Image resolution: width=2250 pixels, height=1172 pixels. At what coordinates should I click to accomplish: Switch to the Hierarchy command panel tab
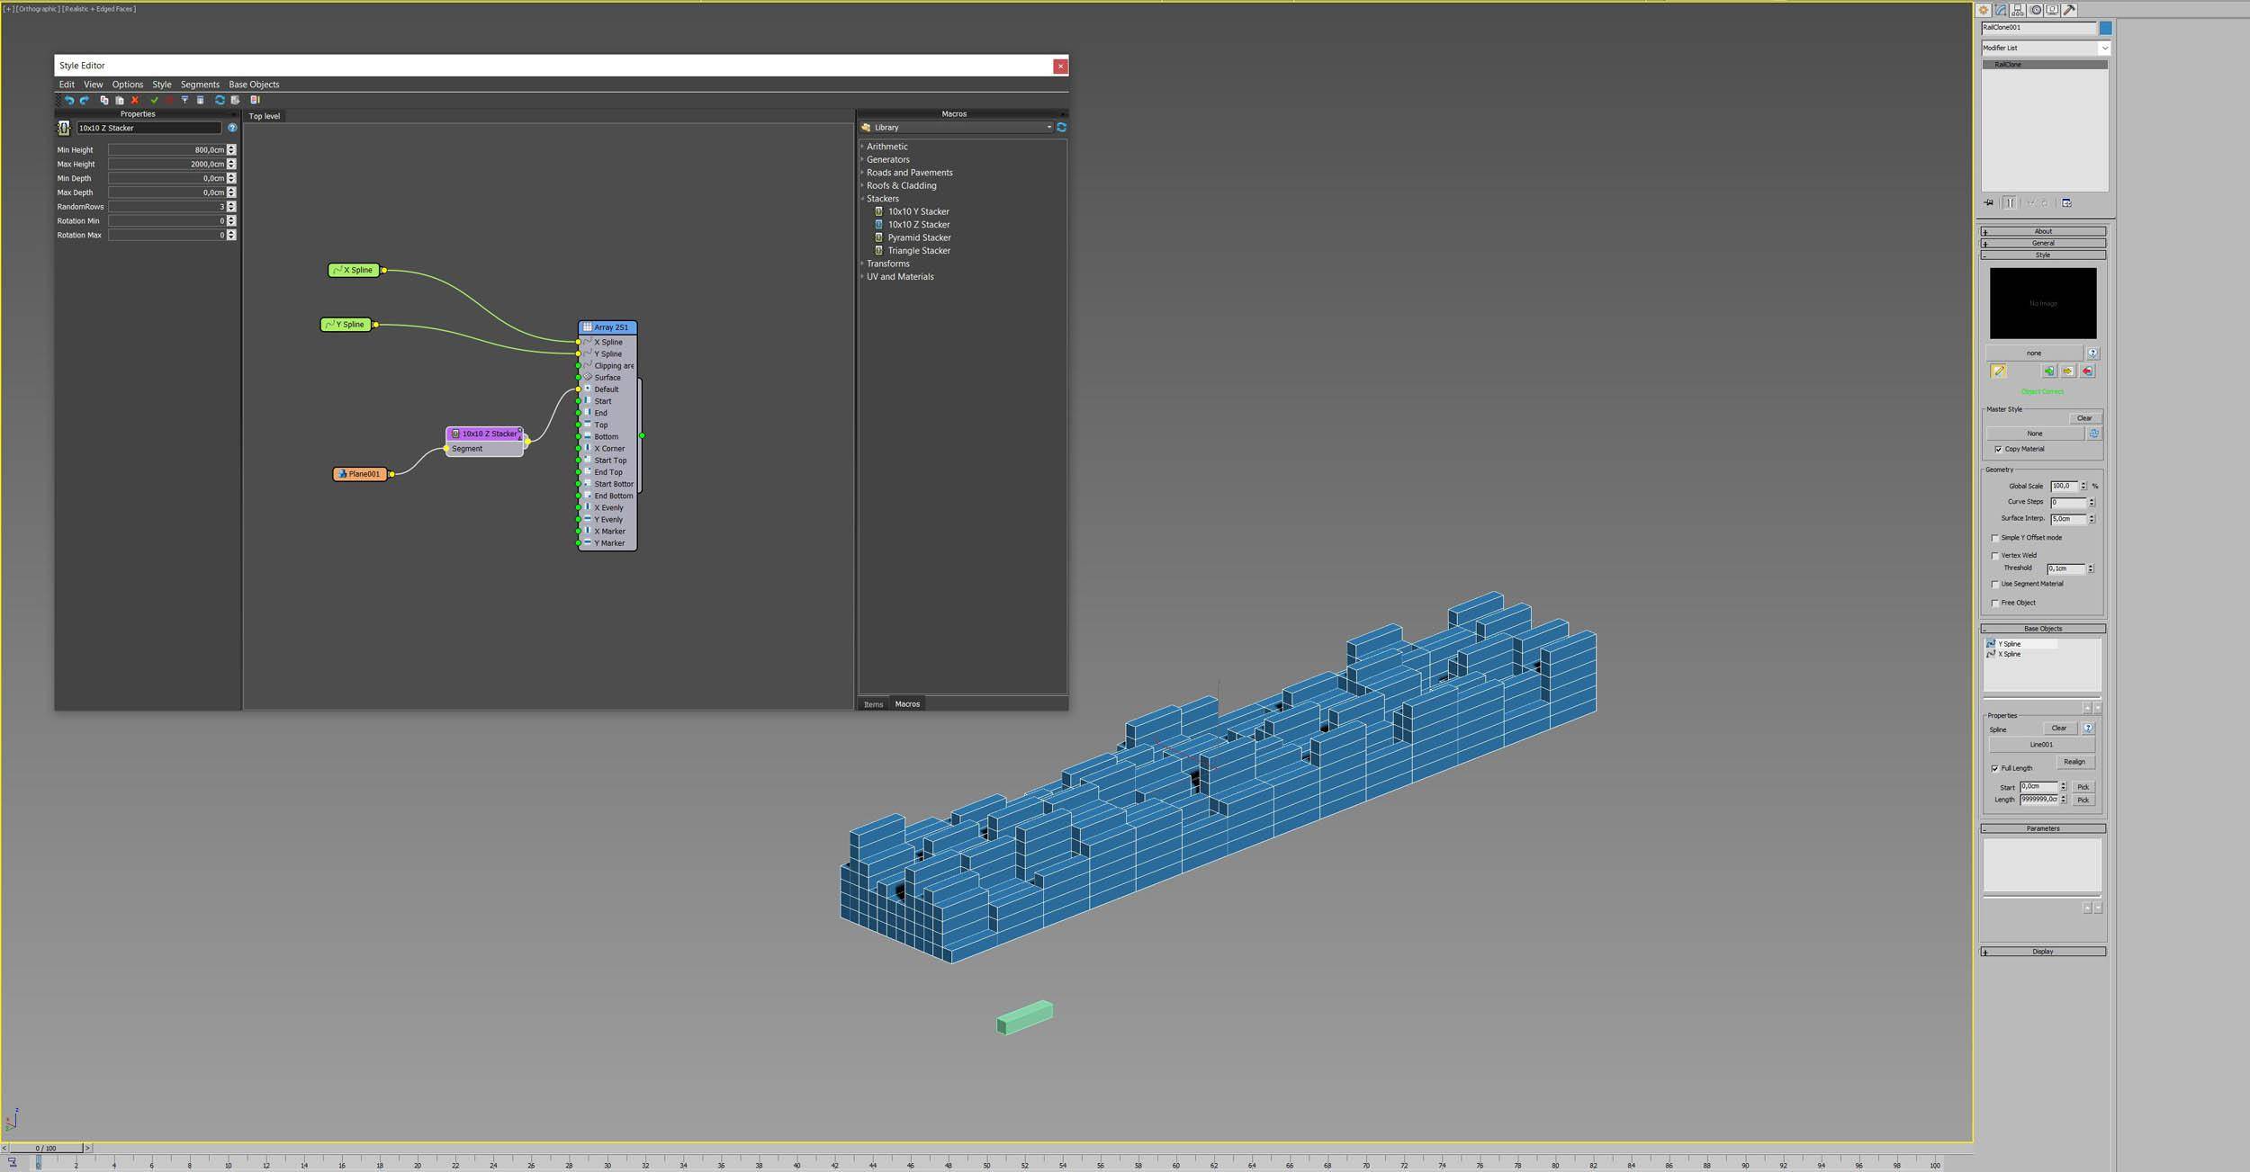point(2018,10)
